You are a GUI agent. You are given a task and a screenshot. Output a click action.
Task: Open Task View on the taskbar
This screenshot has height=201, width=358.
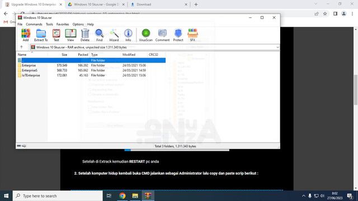109,196
